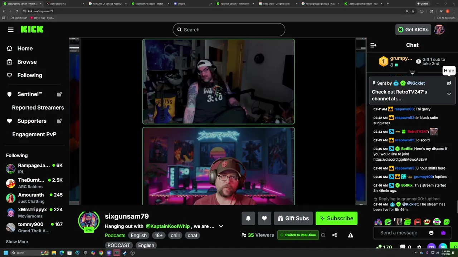
Task: Open chat settings gear icon
Action: coord(419,247)
